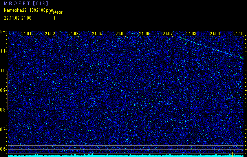
Task: Click the 21:10 time axis label
Action: click(238, 33)
